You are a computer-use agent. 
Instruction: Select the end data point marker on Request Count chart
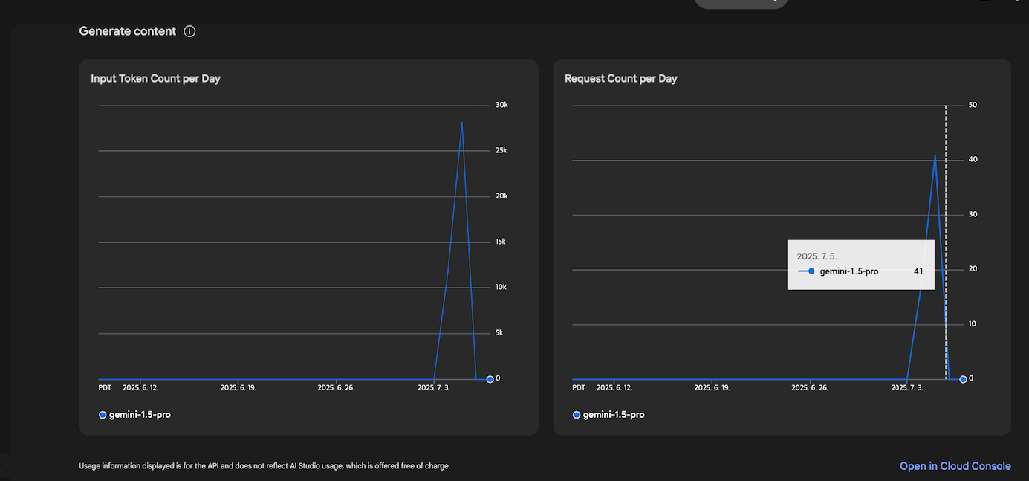[x=963, y=379]
